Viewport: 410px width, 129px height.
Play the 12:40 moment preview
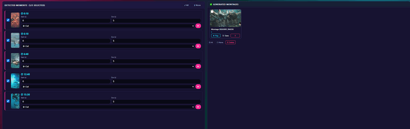pyautogui.click(x=198, y=86)
